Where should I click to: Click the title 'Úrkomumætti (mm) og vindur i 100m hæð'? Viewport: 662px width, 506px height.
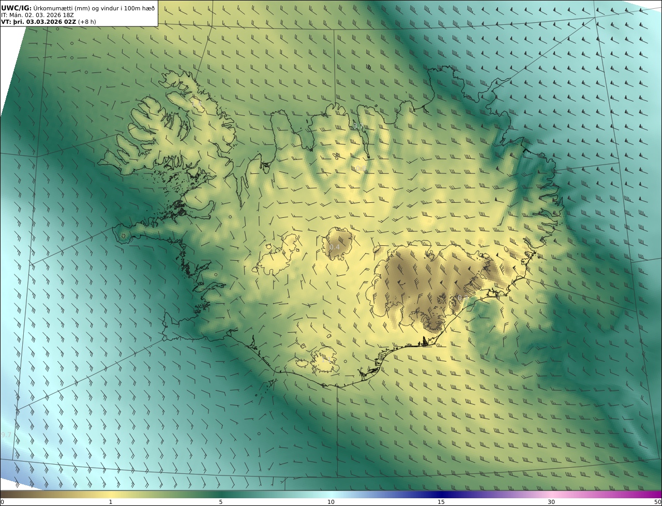94,8
